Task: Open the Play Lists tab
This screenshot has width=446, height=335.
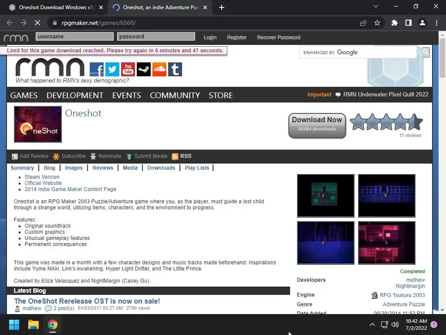Action: (x=197, y=168)
